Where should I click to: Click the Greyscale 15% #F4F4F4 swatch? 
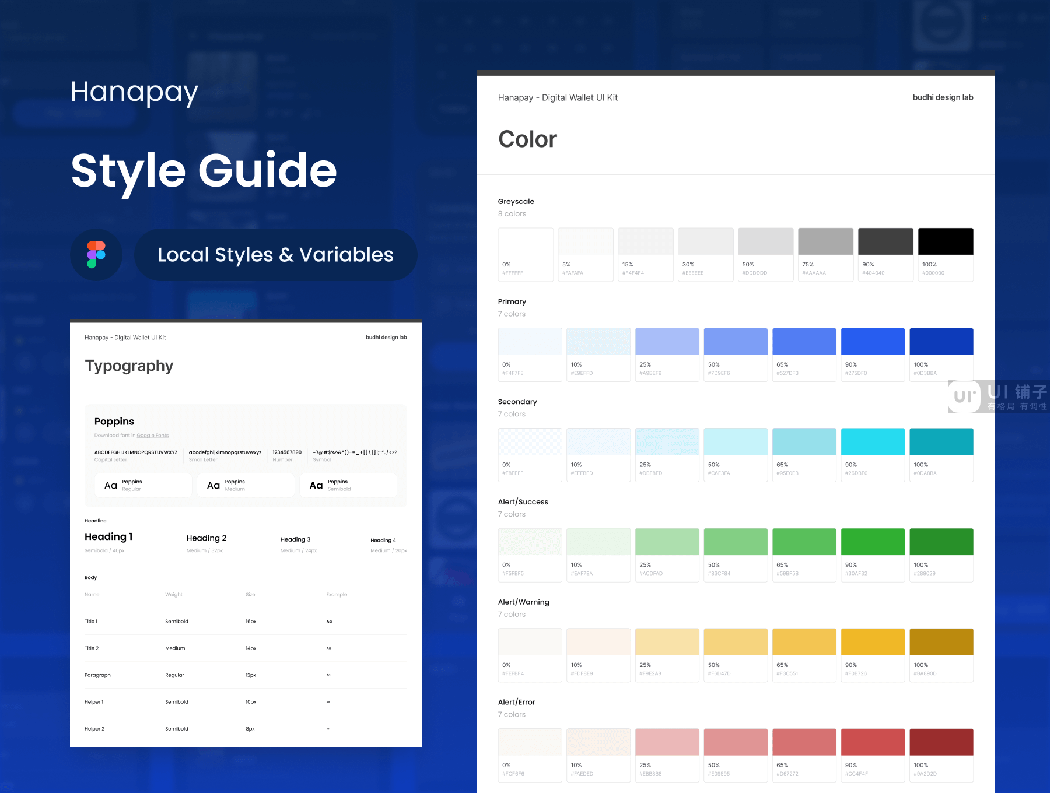(646, 255)
